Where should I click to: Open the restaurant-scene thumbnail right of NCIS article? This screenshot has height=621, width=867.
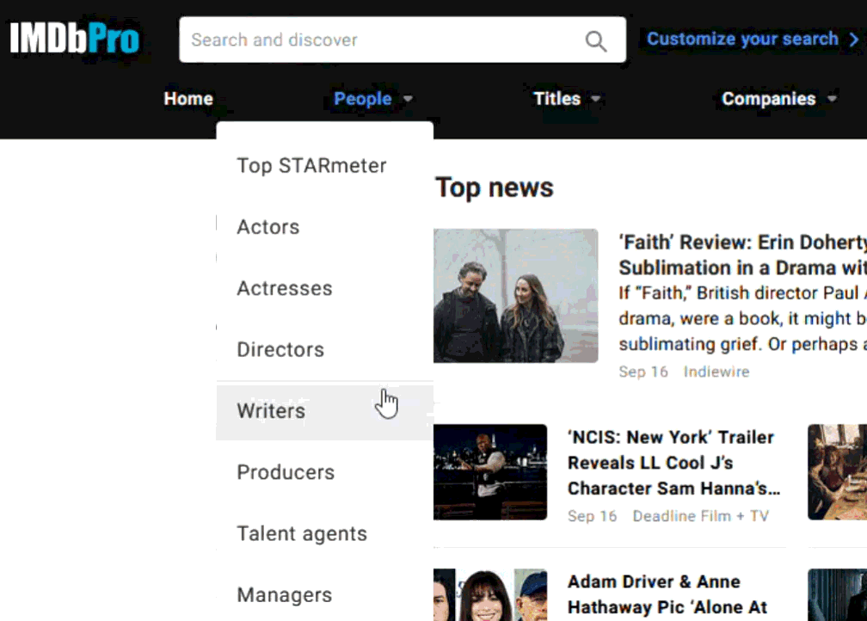[837, 472]
